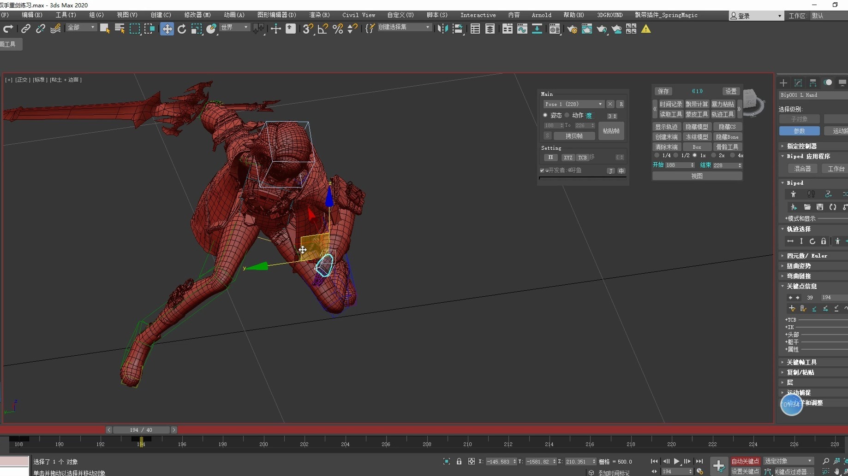
Task: Open the 飘带插件_SpringMagic menu
Action: 666,15
